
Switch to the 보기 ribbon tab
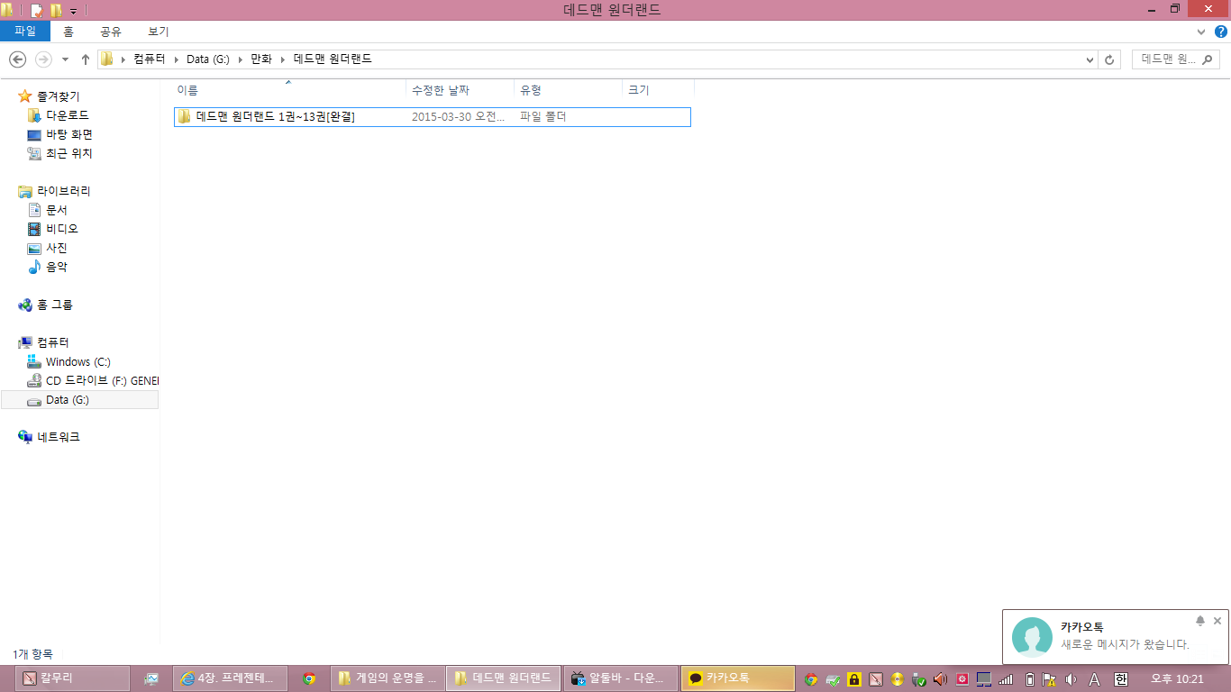158,32
